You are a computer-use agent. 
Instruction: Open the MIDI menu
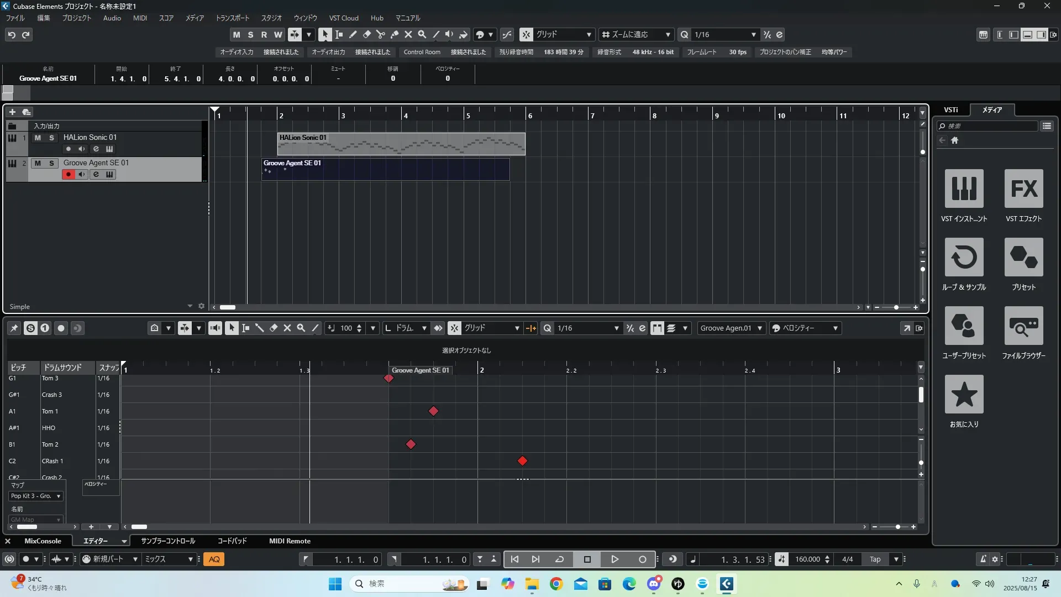[x=140, y=18]
